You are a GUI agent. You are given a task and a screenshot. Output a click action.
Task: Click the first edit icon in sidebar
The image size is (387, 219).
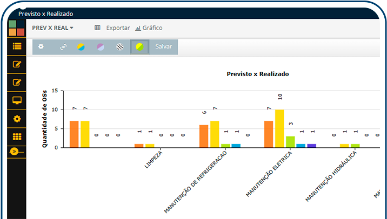(17, 65)
